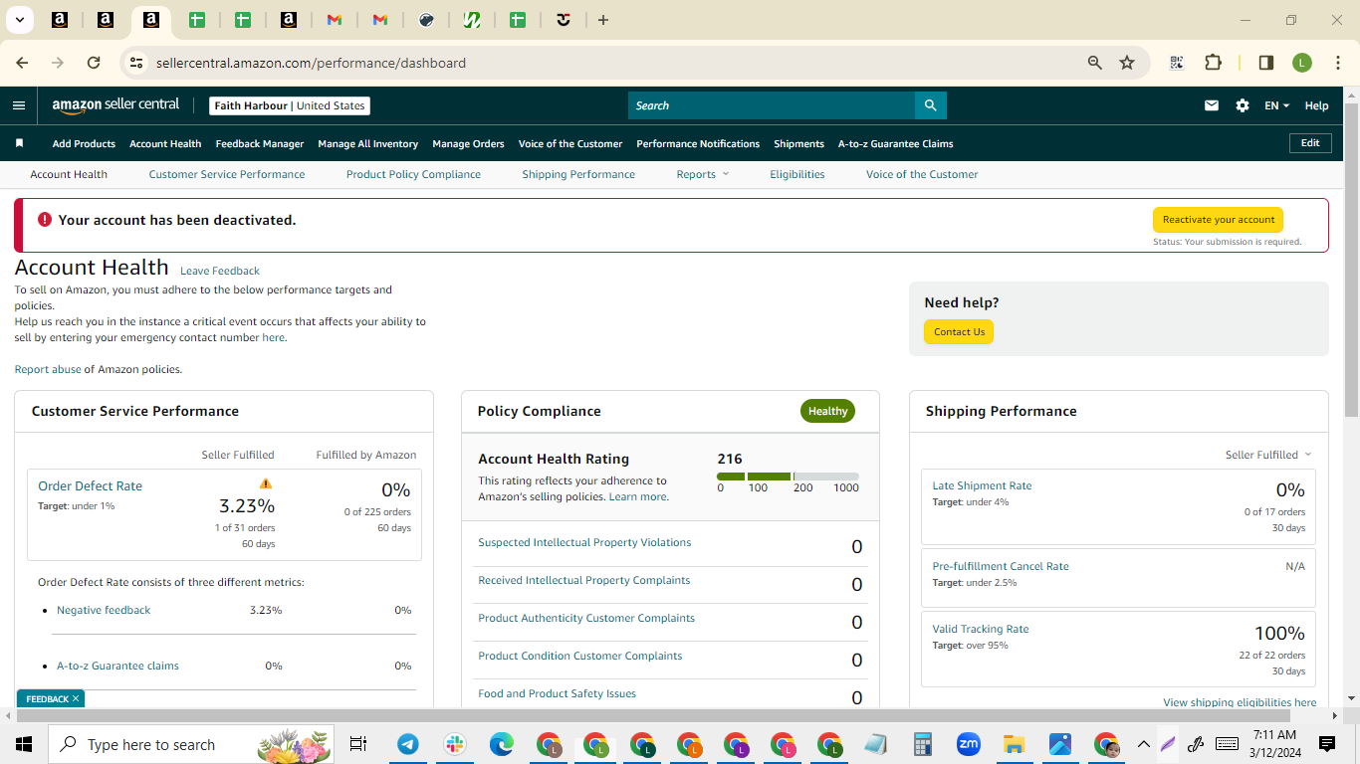This screenshot has width=1360, height=764.
Task: Launch Microsoft Edge from the taskbar
Action: pyautogui.click(x=502, y=744)
